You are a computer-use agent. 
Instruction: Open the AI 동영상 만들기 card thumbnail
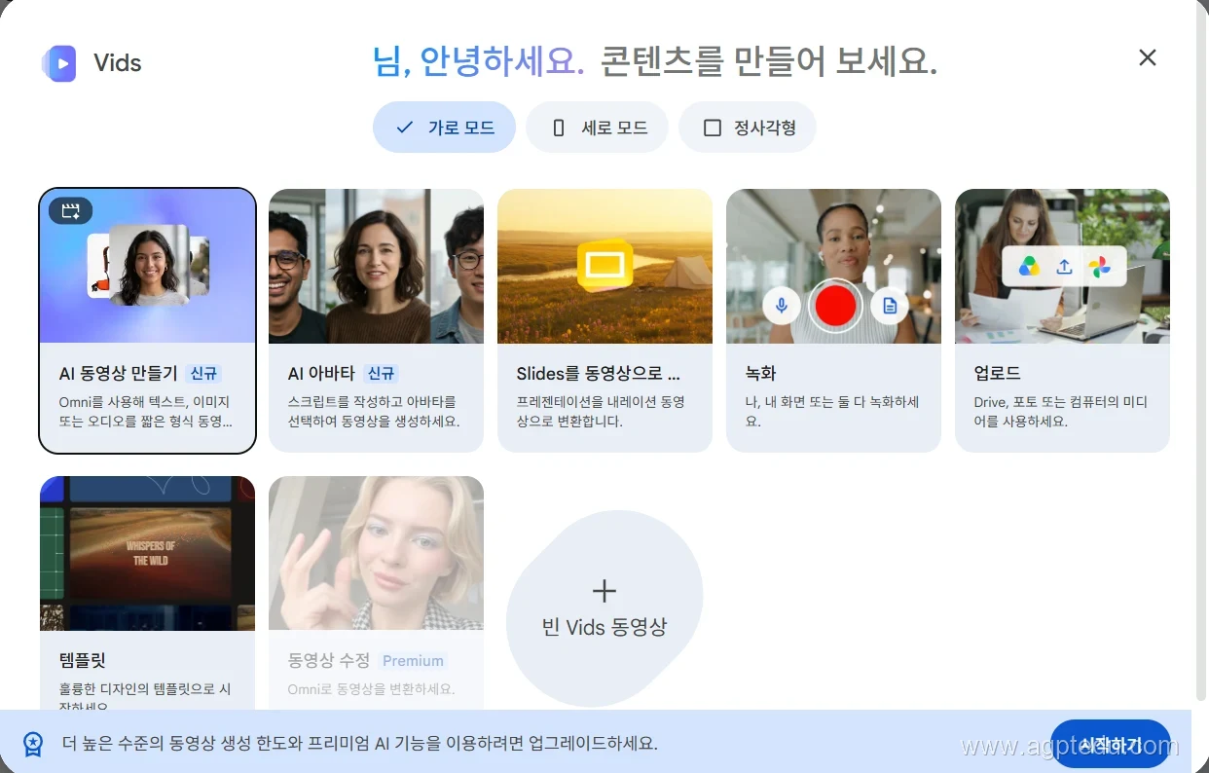(147, 266)
